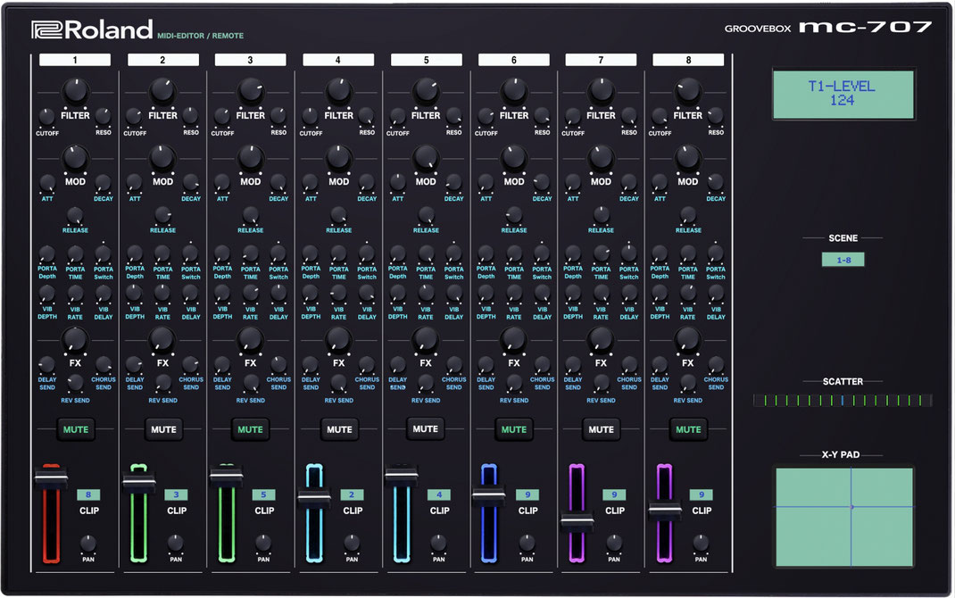Viewport: 955px width, 598px height.
Task: Click track 6 VIB RATE knob
Action: point(513,295)
